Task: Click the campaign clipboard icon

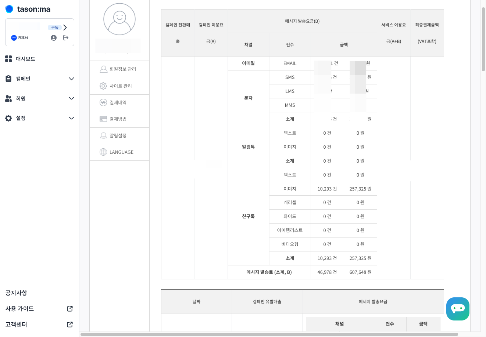Action: tap(8, 79)
